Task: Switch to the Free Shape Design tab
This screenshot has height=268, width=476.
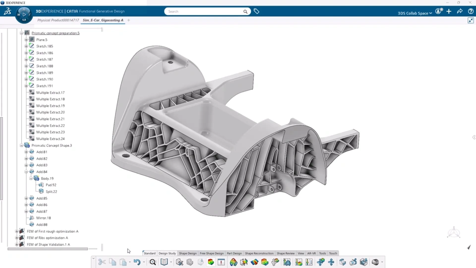Action: point(212,253)
